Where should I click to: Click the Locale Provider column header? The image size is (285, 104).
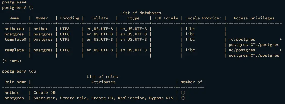tap(203, 18)
